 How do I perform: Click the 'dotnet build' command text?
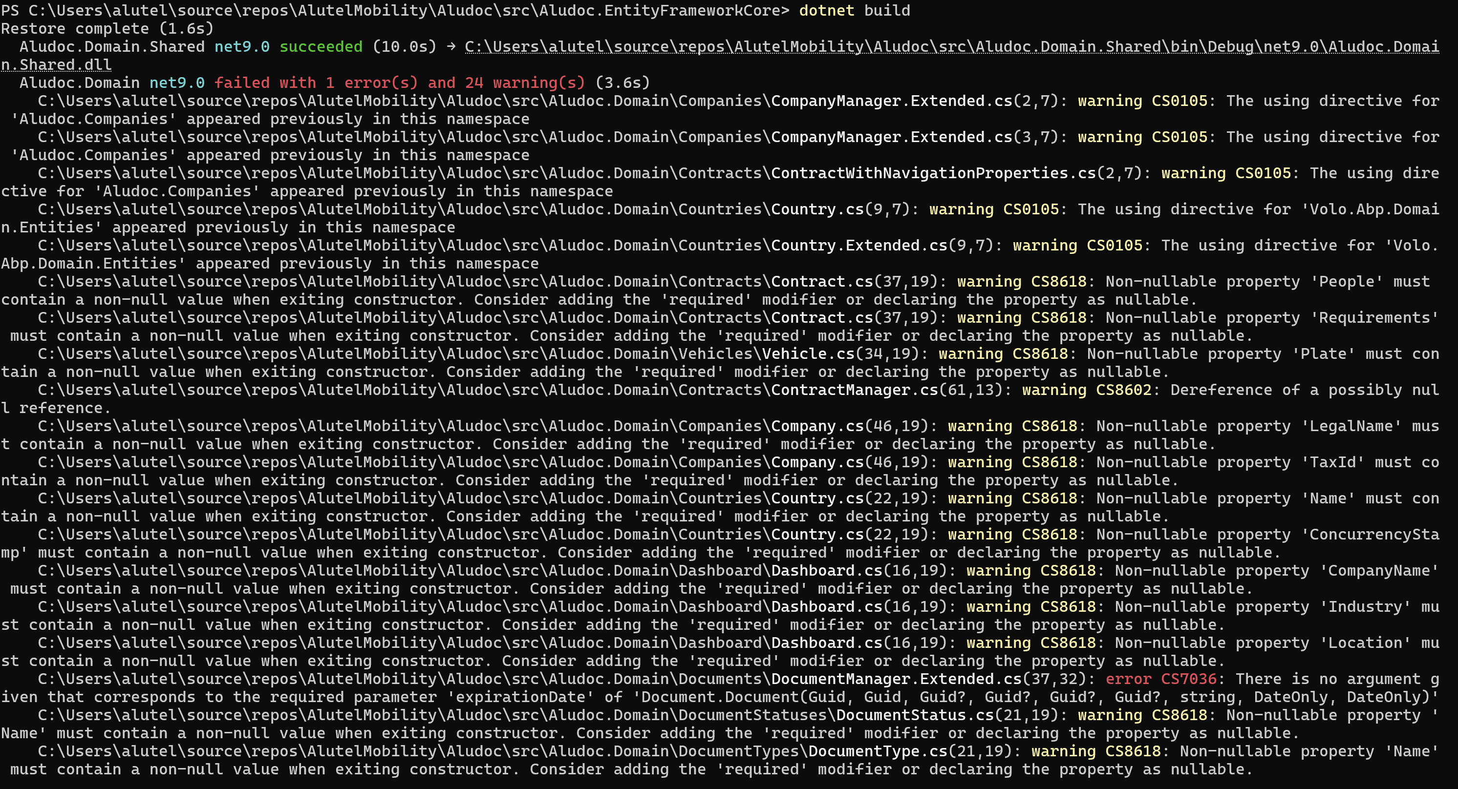pyautogui.click(x=855, y=11)
